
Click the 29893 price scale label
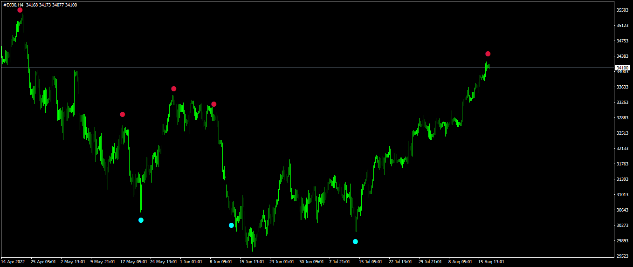(623, 240)
